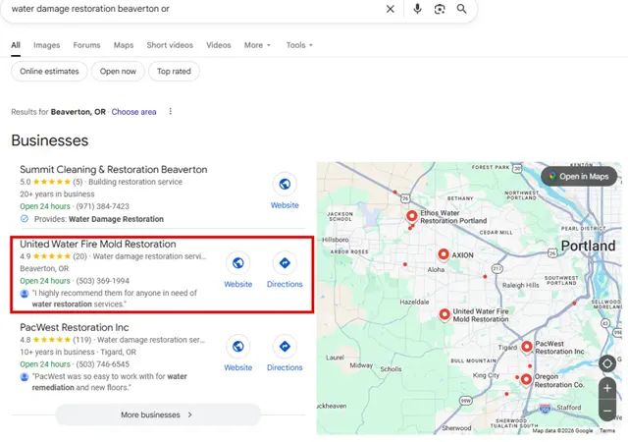Click Summit Cleaning website globe icon

pyautogui.click(x=285, y=184)
